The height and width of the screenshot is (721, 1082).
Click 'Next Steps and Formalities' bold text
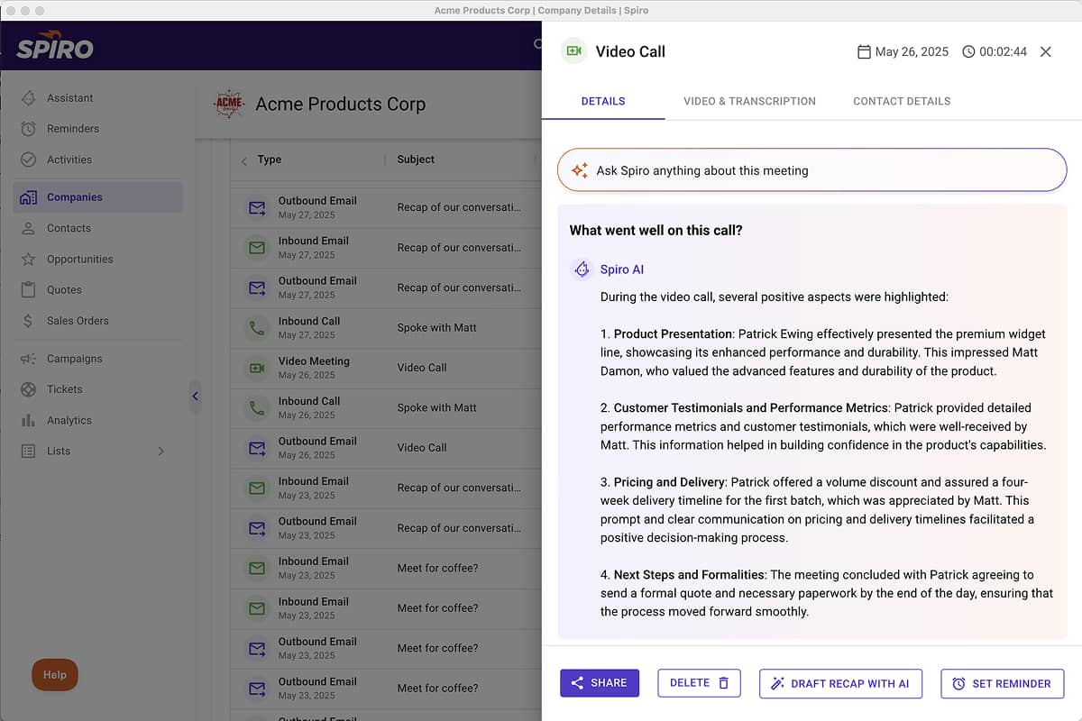coord(690,574)
